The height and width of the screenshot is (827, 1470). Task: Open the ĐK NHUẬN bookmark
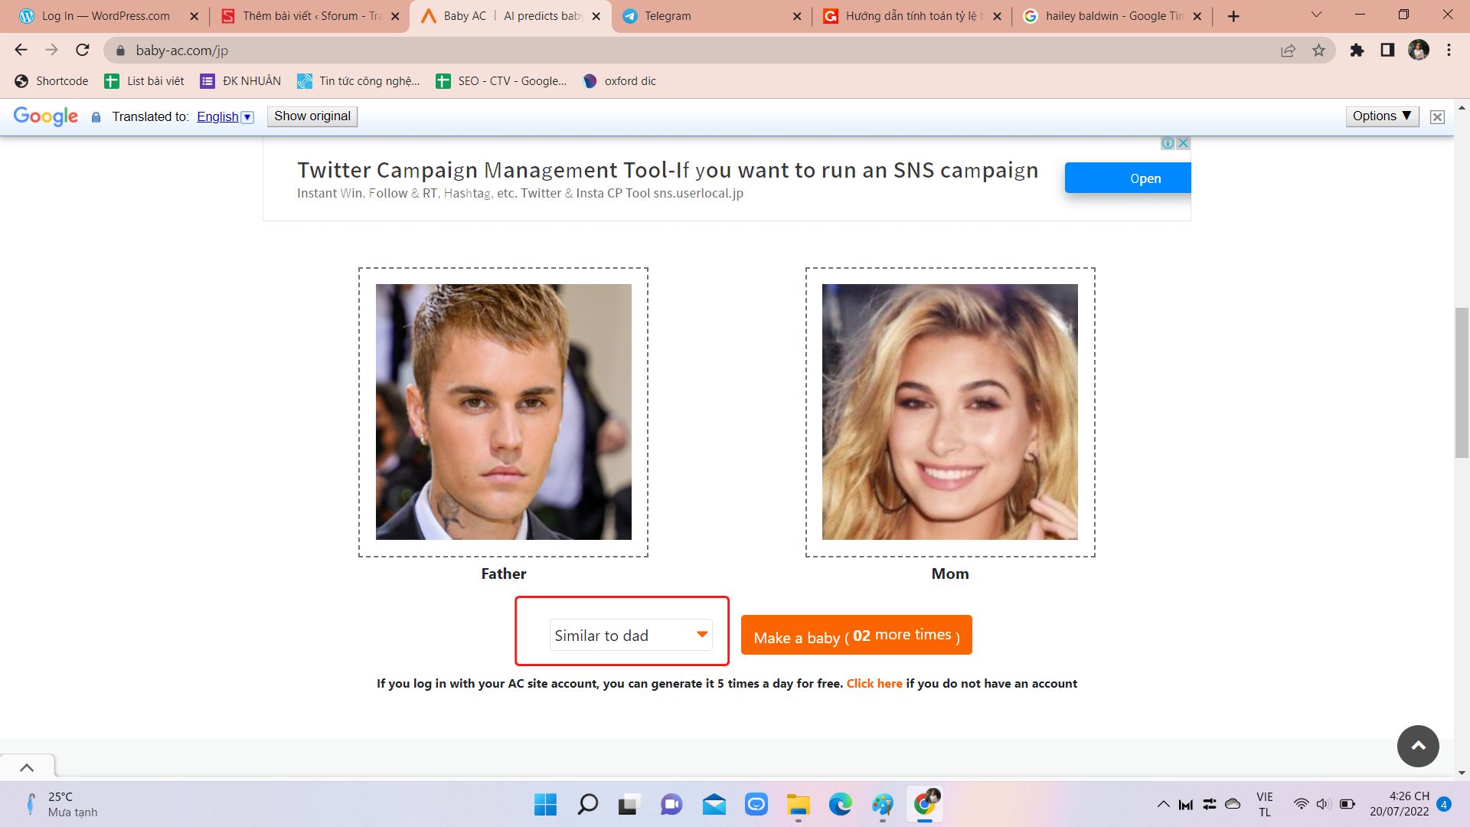240,81
